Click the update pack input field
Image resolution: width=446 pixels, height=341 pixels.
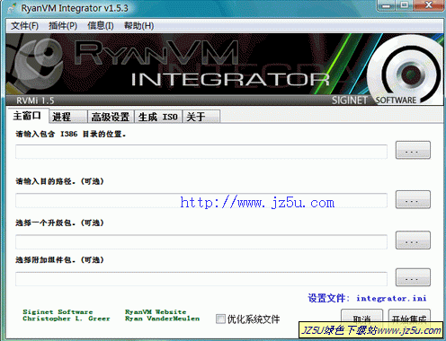(201, 241)
